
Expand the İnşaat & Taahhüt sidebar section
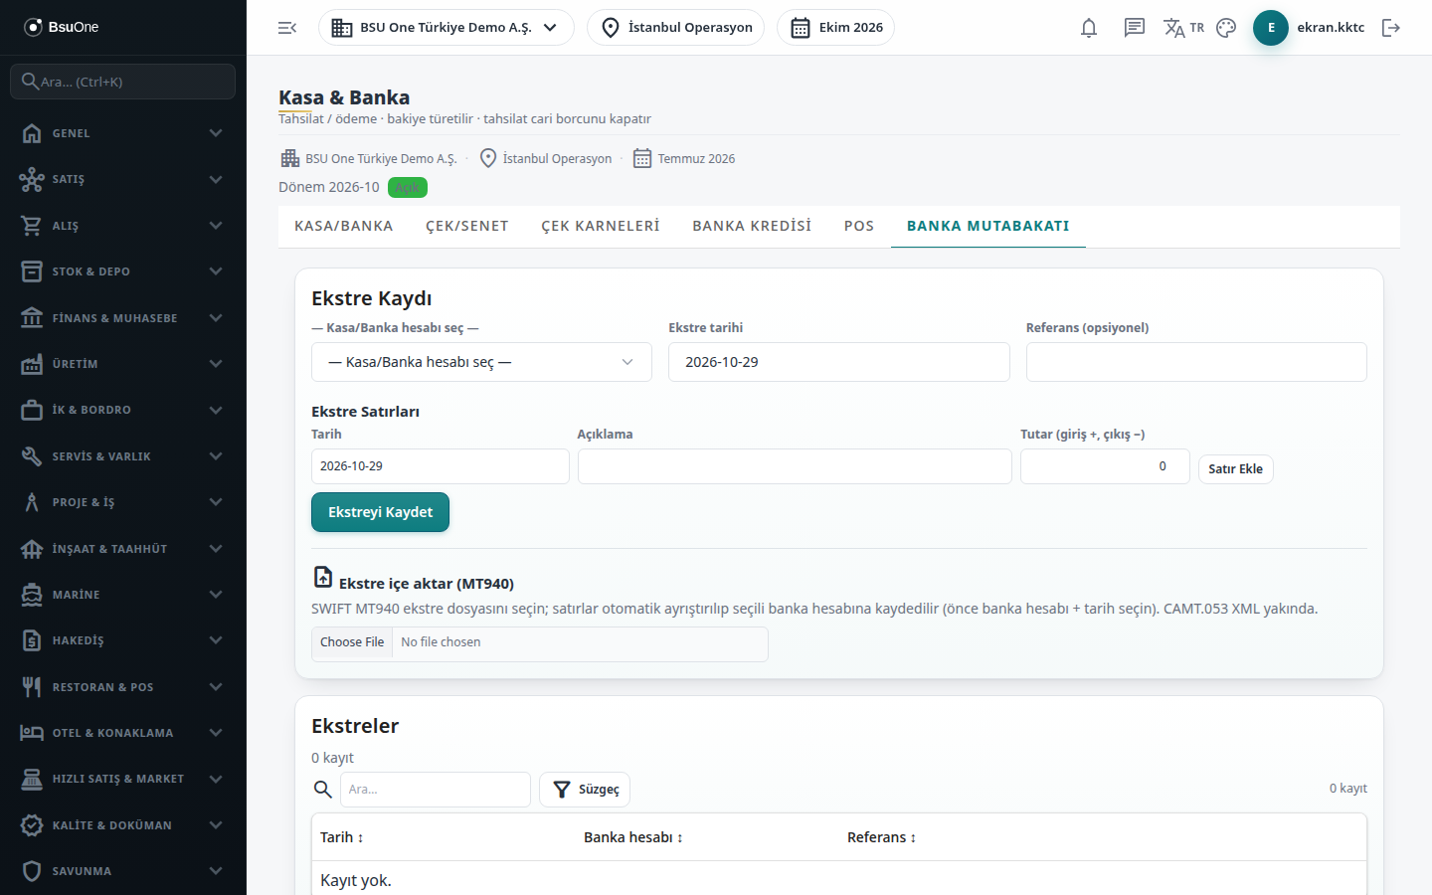click(x=123, y=549)
